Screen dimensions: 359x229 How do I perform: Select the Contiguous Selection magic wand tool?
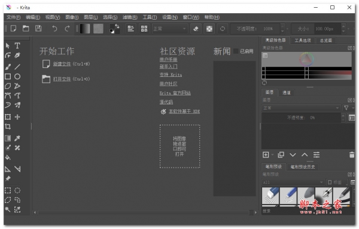pos(8,209)
